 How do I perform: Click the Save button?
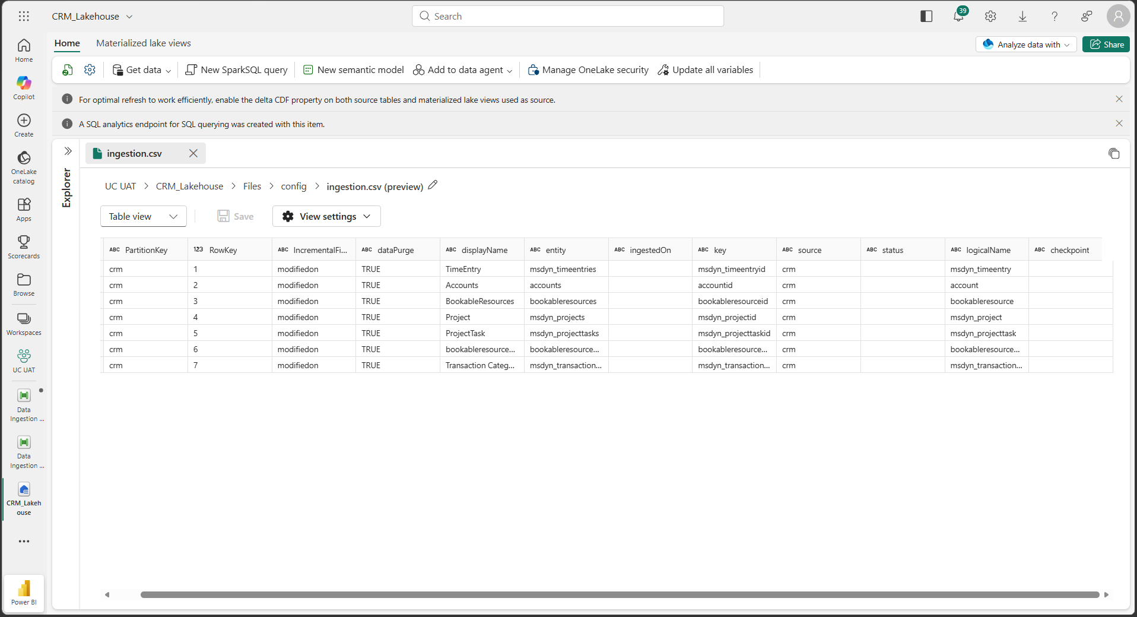coord(236,216)
